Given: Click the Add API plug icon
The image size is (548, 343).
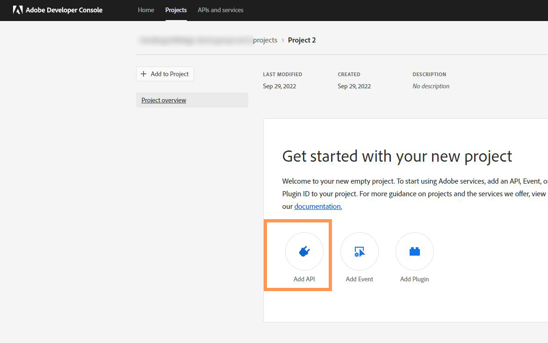Looking at the screenshot, I should coord(304,251).
